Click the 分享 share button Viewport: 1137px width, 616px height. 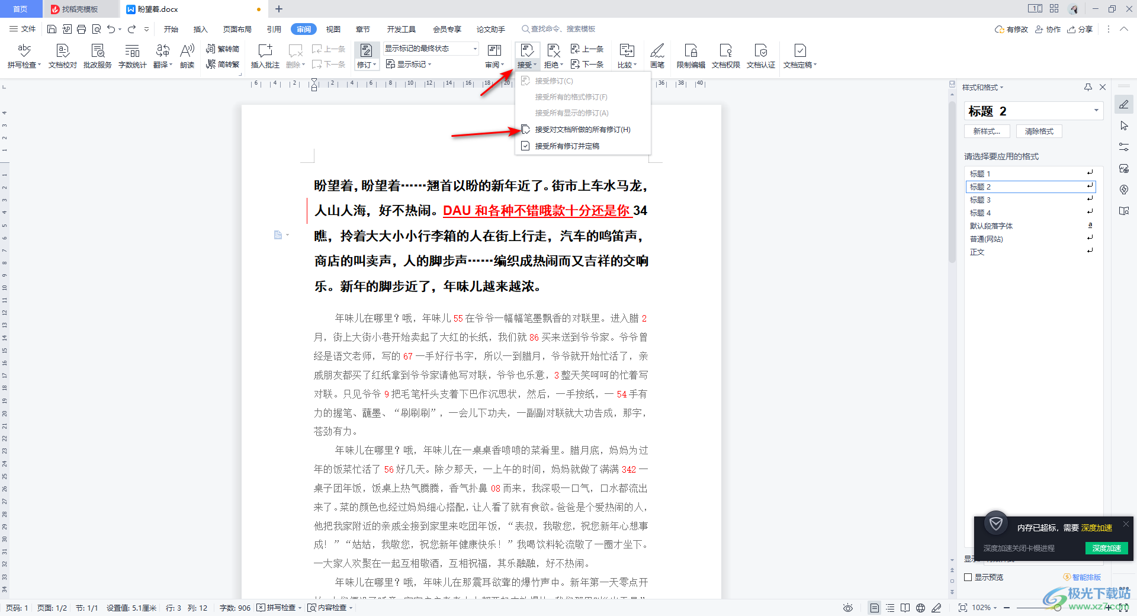1080,29
